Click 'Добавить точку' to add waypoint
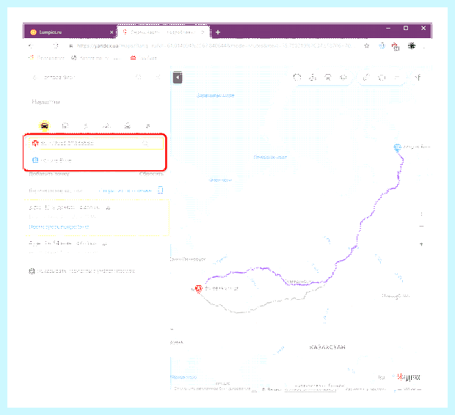The width and height of the screenshot is (455, 415). (x=49, y=174)
